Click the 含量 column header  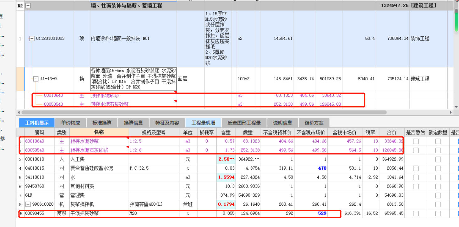pos(226,133)
